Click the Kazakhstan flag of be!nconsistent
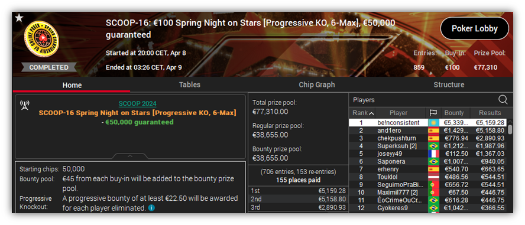The image size is (525, 225). click(x=433, y=123)
